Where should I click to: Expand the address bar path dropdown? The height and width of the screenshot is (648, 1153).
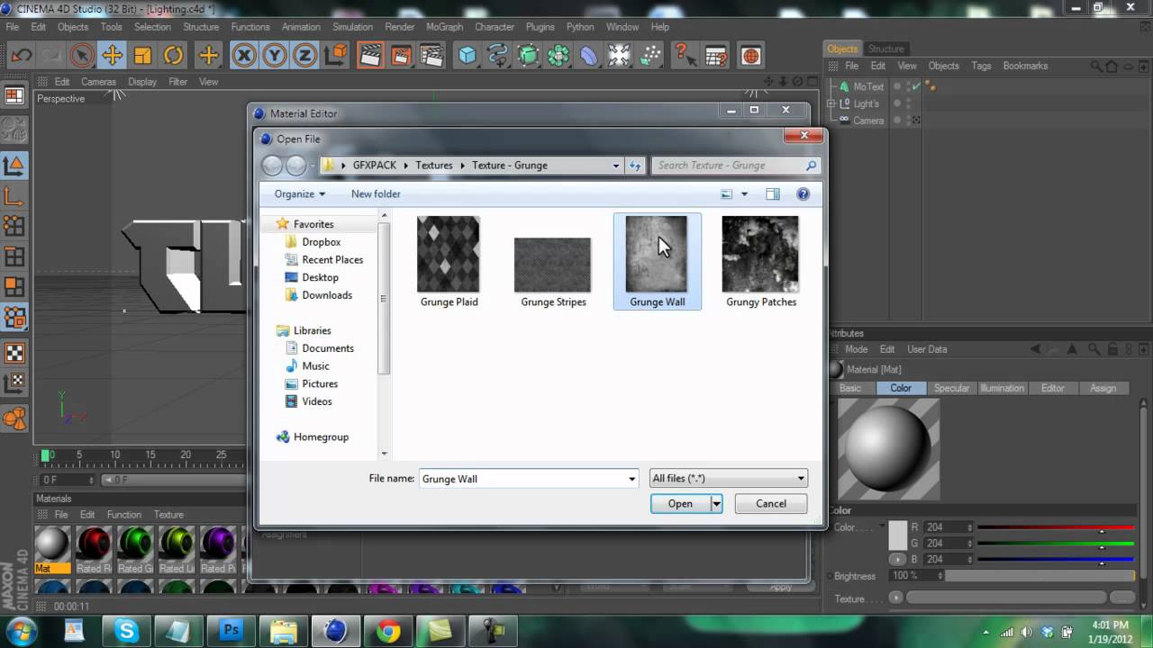(x=616, y=166)
